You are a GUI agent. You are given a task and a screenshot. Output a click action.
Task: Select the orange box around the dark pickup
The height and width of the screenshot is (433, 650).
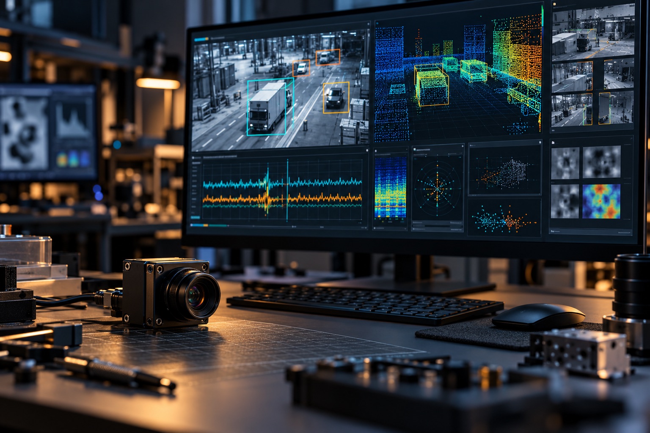(x=336, y=98)
